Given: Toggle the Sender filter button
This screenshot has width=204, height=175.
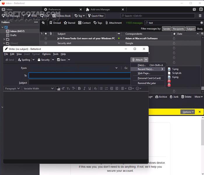Looking at the screenshot, I should 167,29.
